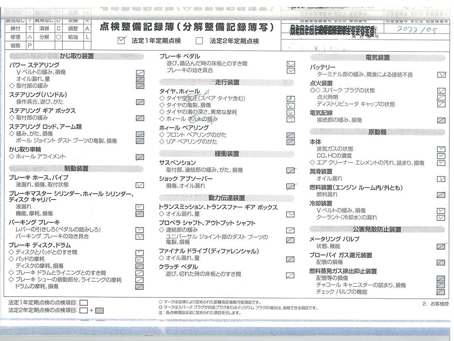Screen dimensions: 454x341
Task: Click the 制動装置 section header
Action: (x=76, y=168)
